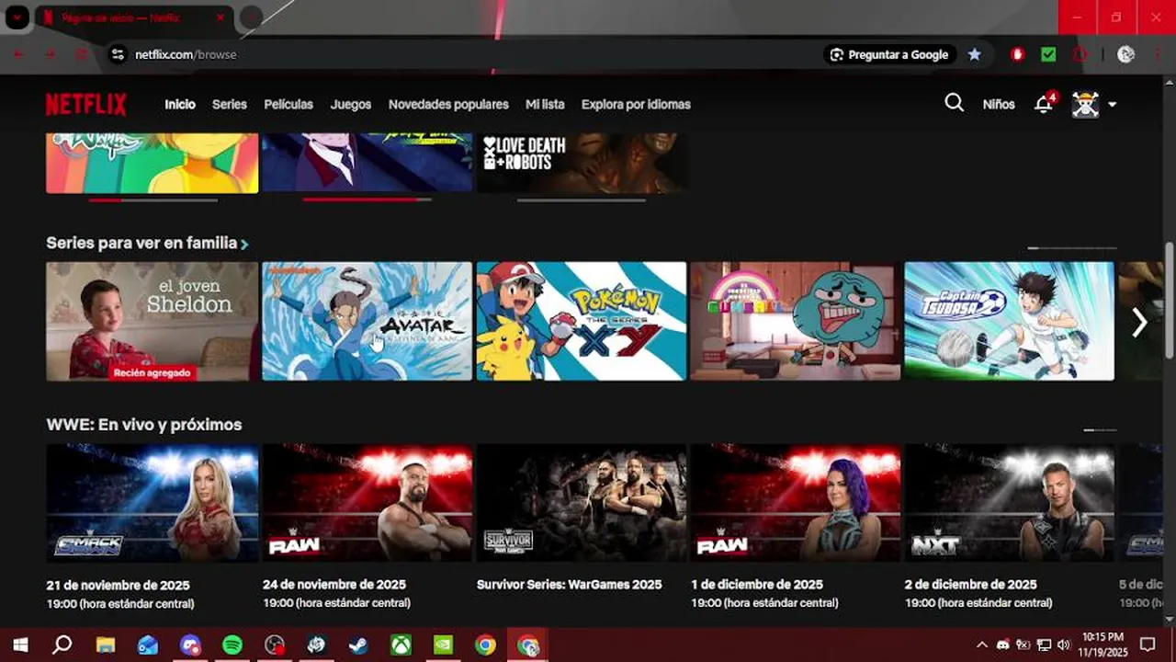
Task: Click the WWE: En vivo y próximos heading
Action: 144,425
